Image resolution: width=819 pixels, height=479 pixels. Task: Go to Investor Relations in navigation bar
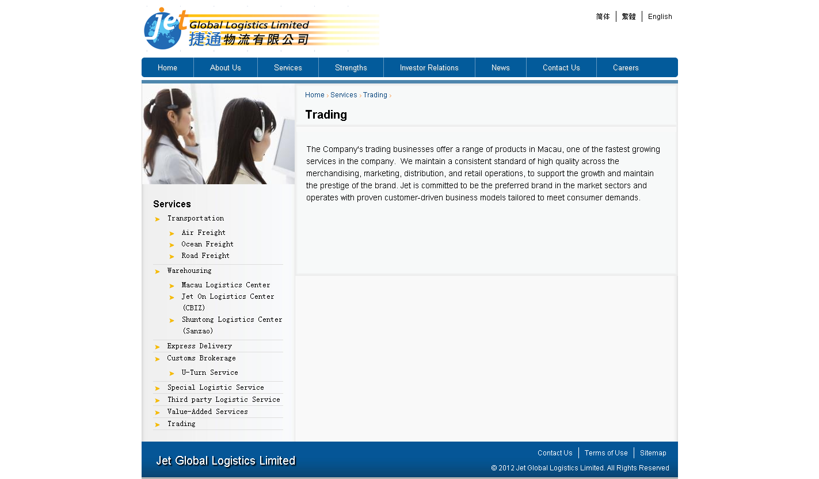click(429, 67)
